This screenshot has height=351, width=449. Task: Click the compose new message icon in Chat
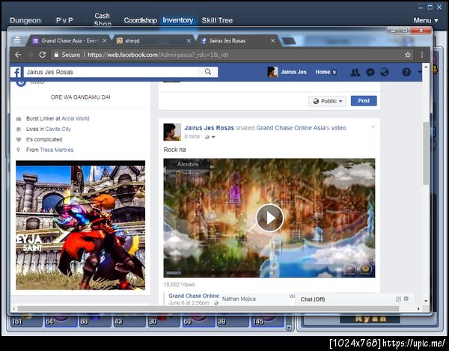[398, 299]
